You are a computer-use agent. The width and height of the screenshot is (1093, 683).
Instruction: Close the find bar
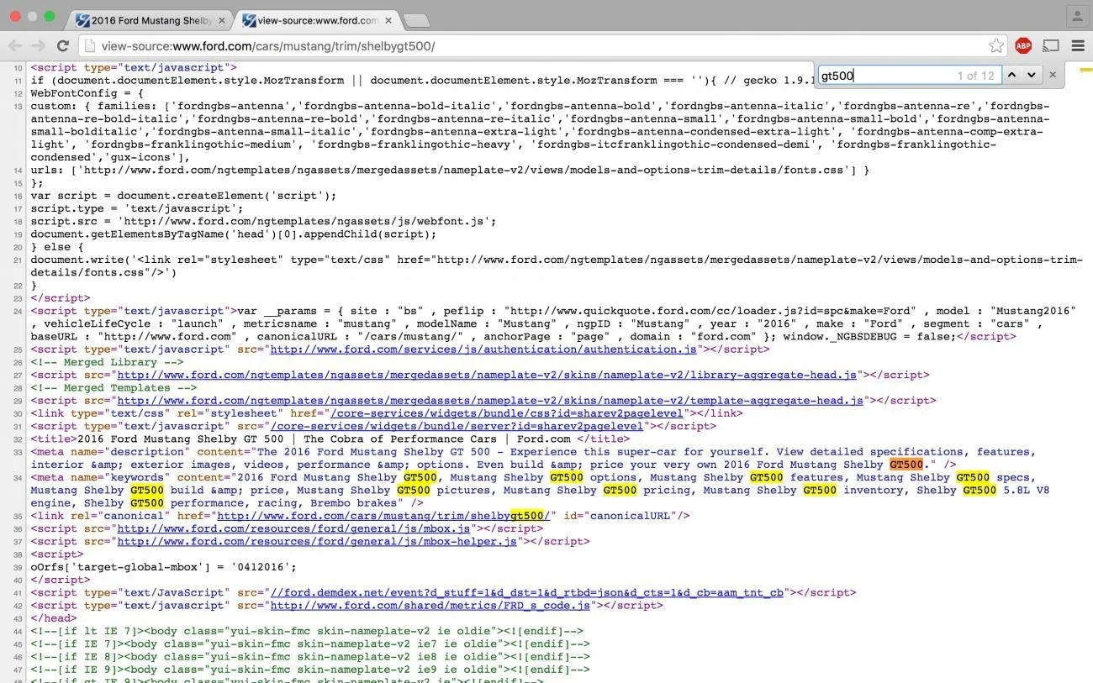click(x=1053, y=75)
